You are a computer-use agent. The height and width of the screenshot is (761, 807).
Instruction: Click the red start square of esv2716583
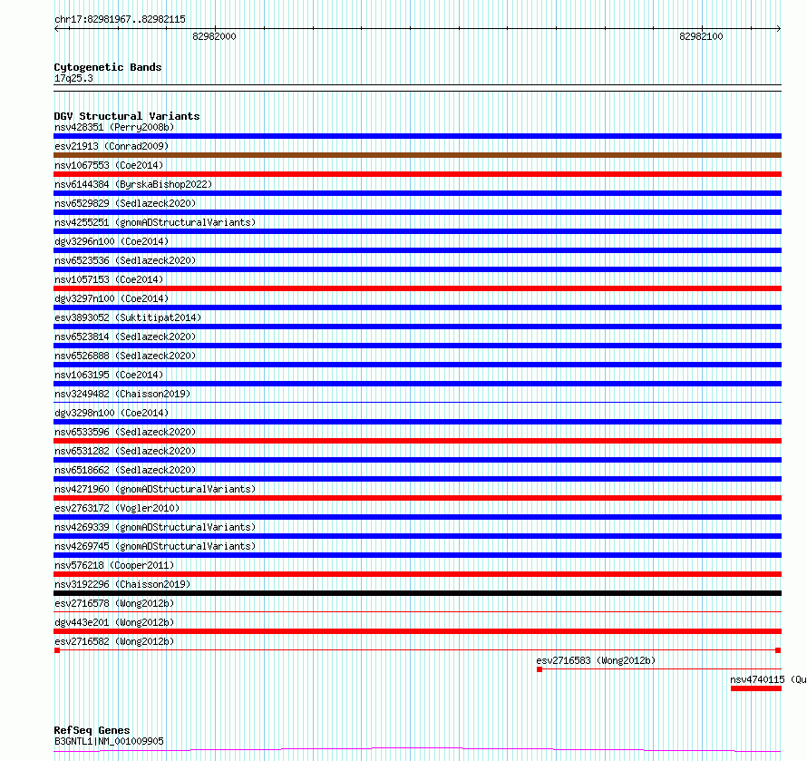point(540,669)
